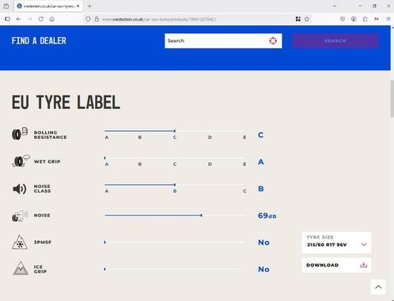The height and width of the screenshot is (301, 394).
Task: Open the browser extensions icon
Action: click(x=365, y=19)
